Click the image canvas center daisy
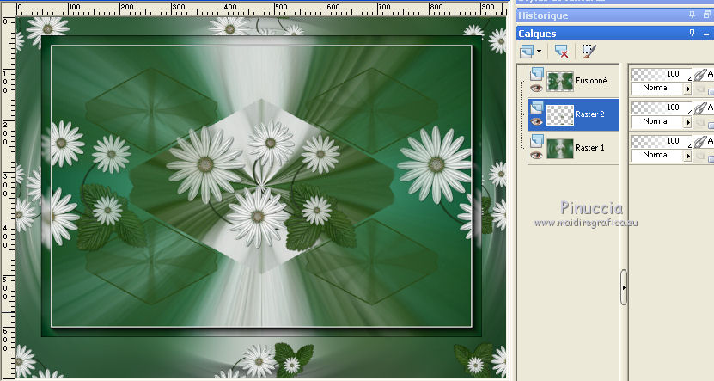Viewport: 714px width, 381px height. (x=258, y=217)
